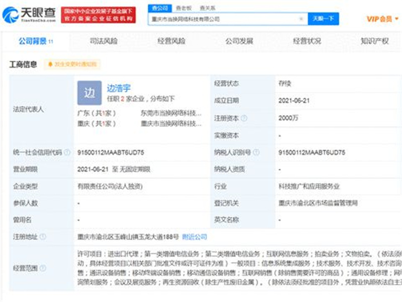Select the 存续 operating status value
Image resolution: width=402 pixels, height=302 pixels.
285,84
